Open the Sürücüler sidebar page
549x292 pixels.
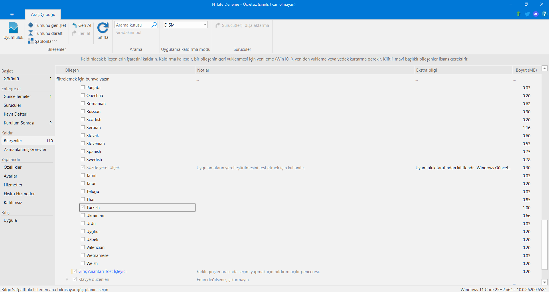pos(27,105)
